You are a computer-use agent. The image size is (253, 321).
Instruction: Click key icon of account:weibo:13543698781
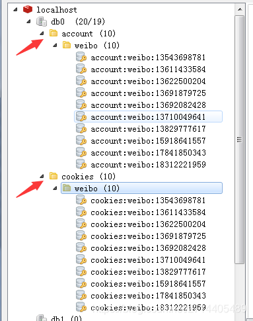81,57
